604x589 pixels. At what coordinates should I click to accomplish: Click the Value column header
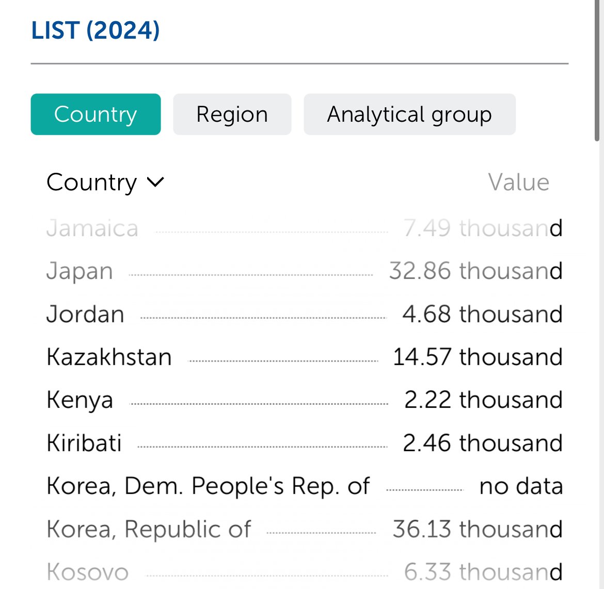tap(518, 182)
